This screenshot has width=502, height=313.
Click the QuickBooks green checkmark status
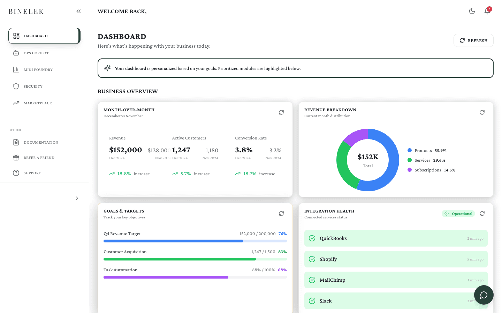pyautogui.click(x=312, y=238)
